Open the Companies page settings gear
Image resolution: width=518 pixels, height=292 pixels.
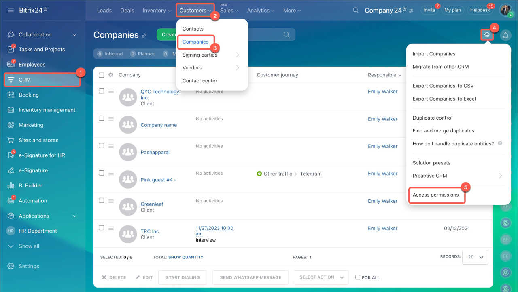point(487,35)
